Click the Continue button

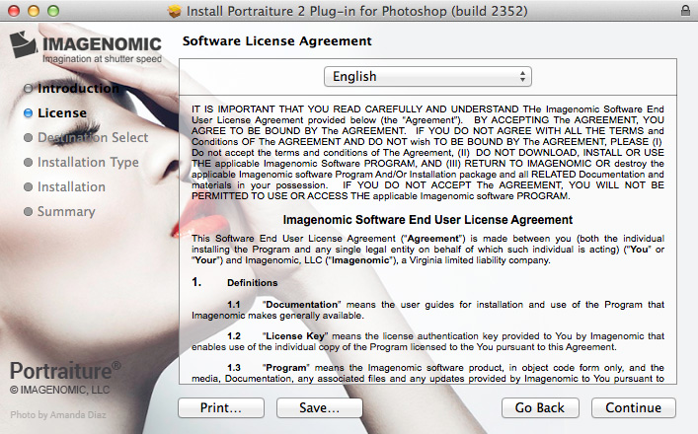click(x=634, y=407)
